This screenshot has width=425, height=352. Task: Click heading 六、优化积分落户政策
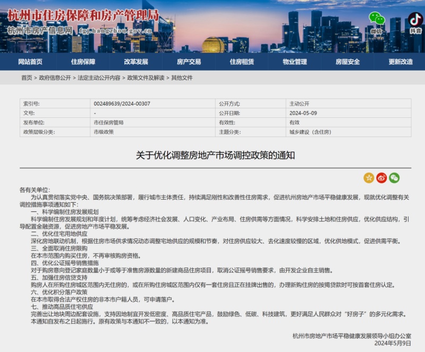tap(59, 292)
